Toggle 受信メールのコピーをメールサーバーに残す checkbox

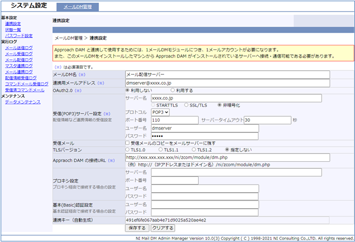[x=128, y=143]
